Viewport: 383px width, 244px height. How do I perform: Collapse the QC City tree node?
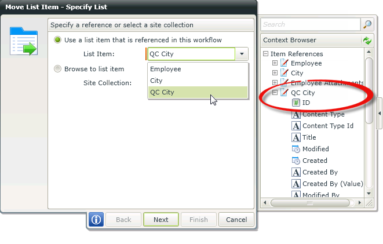(275, 93)
